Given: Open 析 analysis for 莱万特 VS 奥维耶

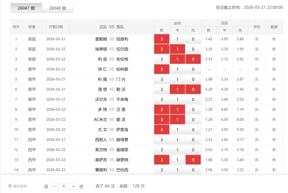Looking at the screenshot, I should [274, 150].
